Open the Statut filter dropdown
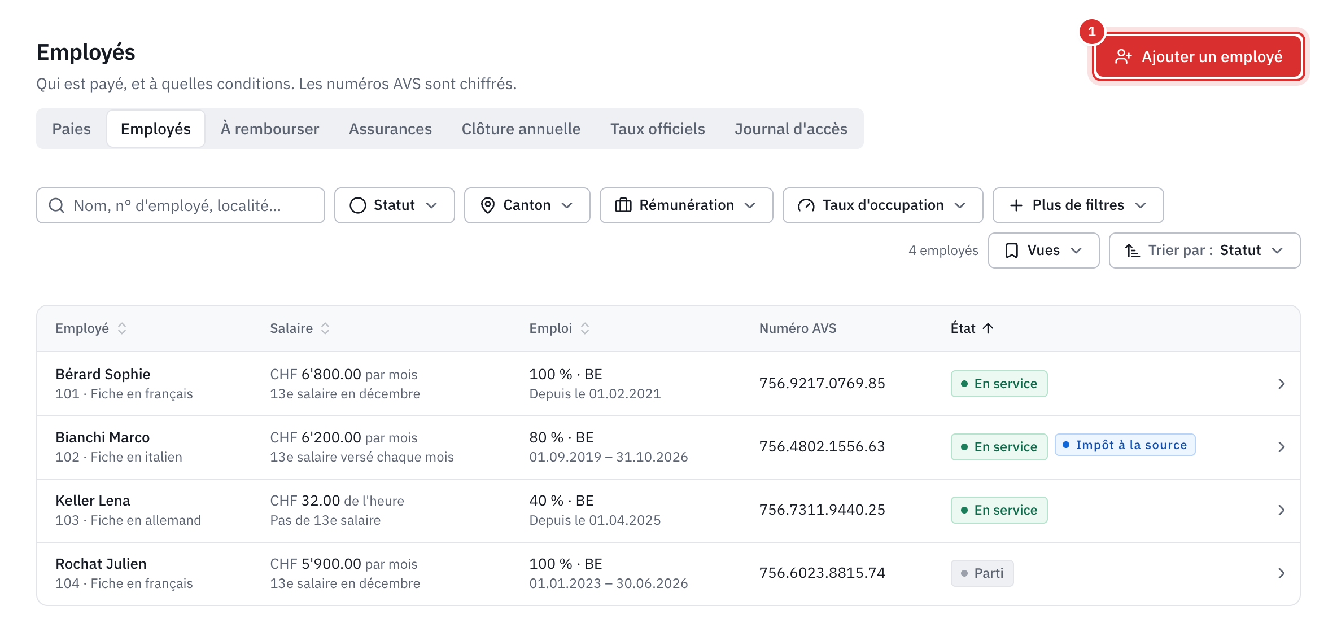 (x=395, y=205)
